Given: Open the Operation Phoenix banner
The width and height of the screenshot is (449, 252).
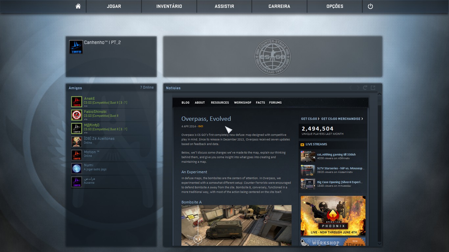Looking at the screenshot, I should coord(333,216).
